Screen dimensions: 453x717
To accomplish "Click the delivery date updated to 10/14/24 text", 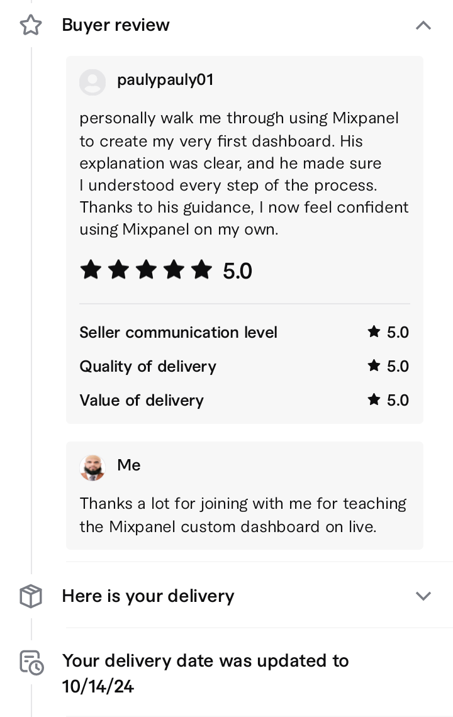I will [x=205, y=673].
